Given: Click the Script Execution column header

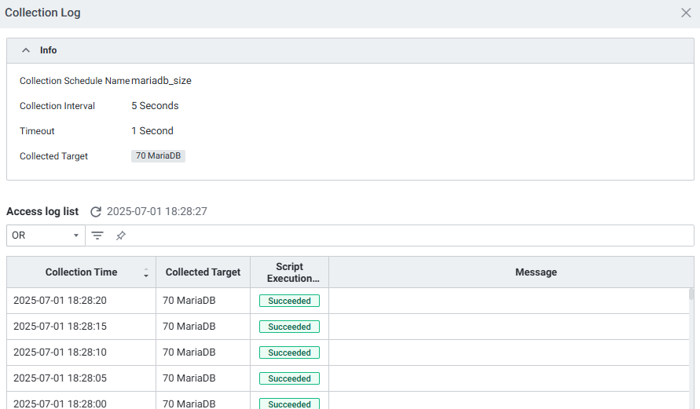Looking at the screenshot, I should [x=289, y=272].
